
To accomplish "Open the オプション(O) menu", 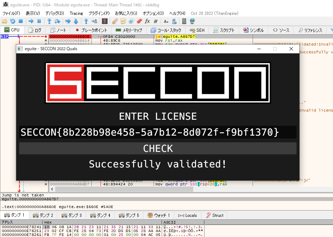I will click(153, 13).
